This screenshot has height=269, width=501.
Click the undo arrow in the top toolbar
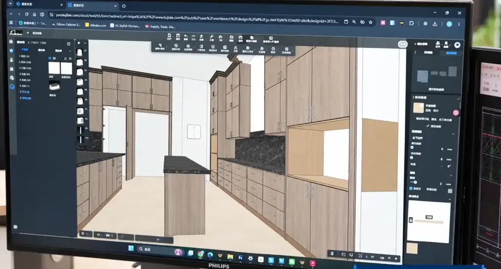(x=185, y=36)
